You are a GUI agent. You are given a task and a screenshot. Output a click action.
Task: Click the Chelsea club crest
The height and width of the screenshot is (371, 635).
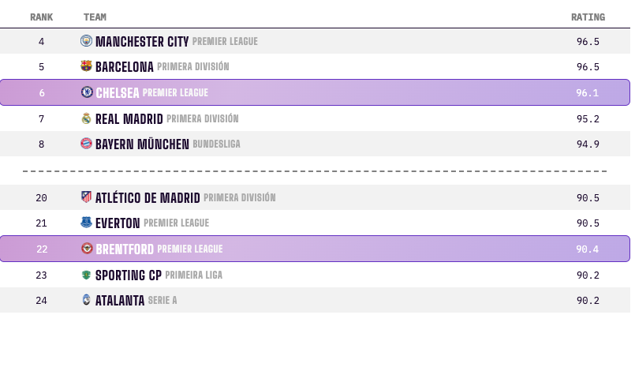click(x=87, y=92)
